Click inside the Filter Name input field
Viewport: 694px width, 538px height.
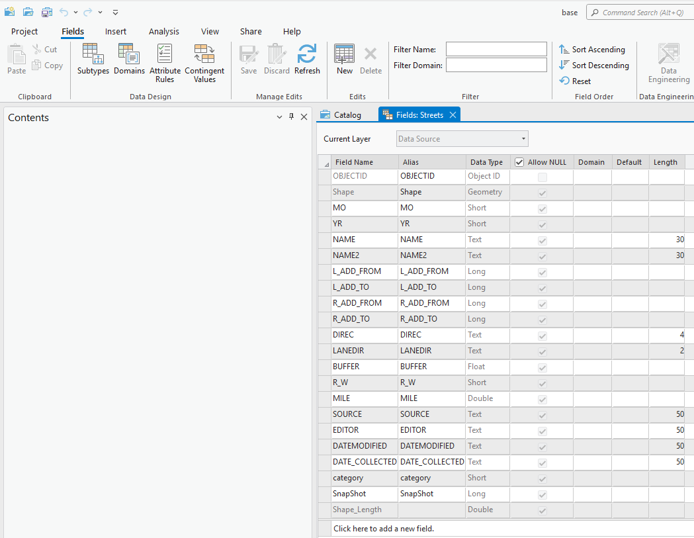(x=496, y=49)
